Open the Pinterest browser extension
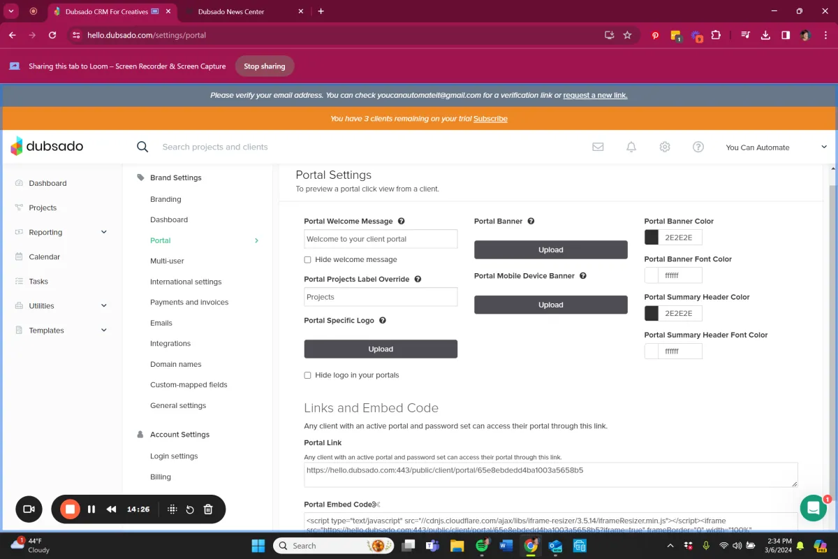Screen dimensions: 838x559 point(655,35)
